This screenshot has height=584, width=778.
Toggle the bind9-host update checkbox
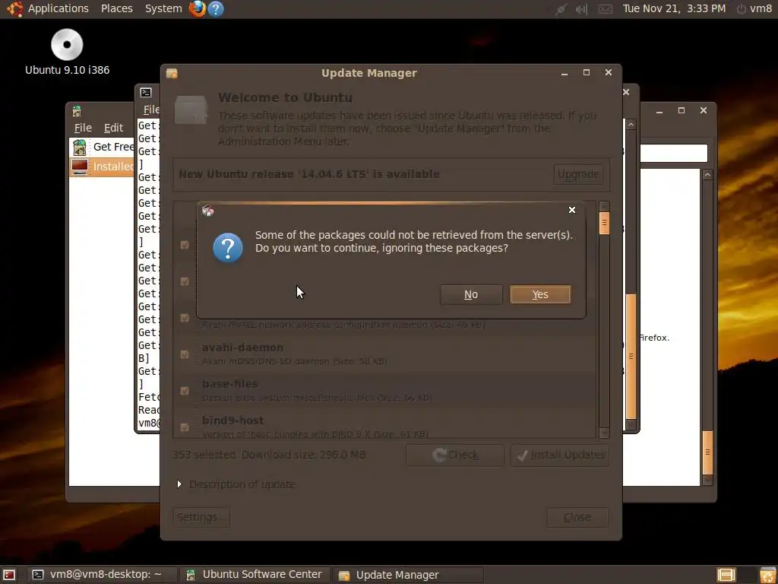coord(185,427)
